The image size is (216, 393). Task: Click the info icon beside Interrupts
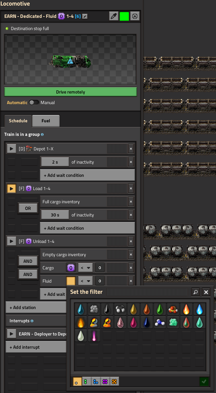coord(32,321)
